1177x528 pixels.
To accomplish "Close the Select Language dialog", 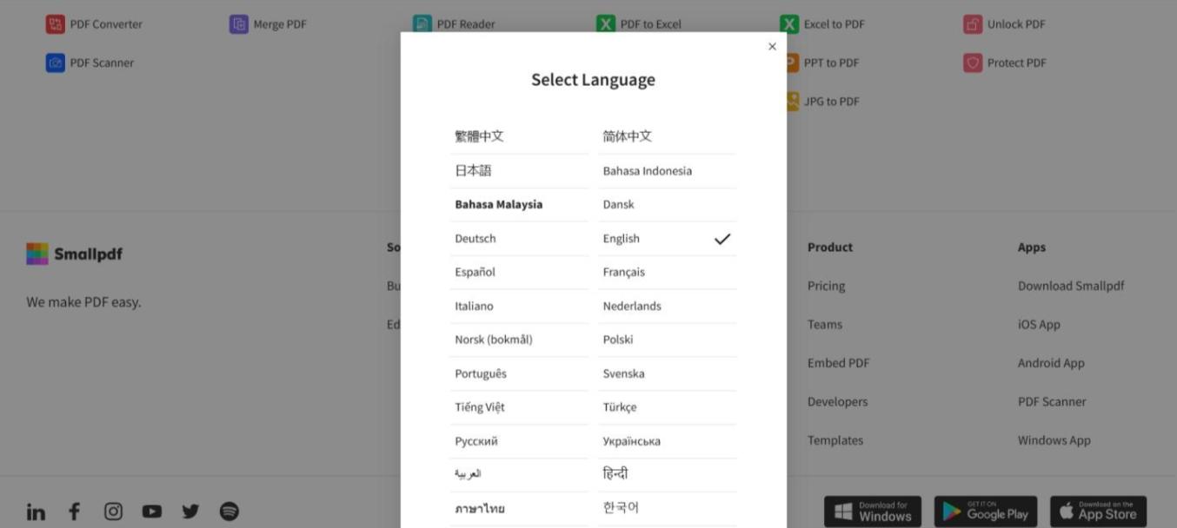I will coord(772,46).
